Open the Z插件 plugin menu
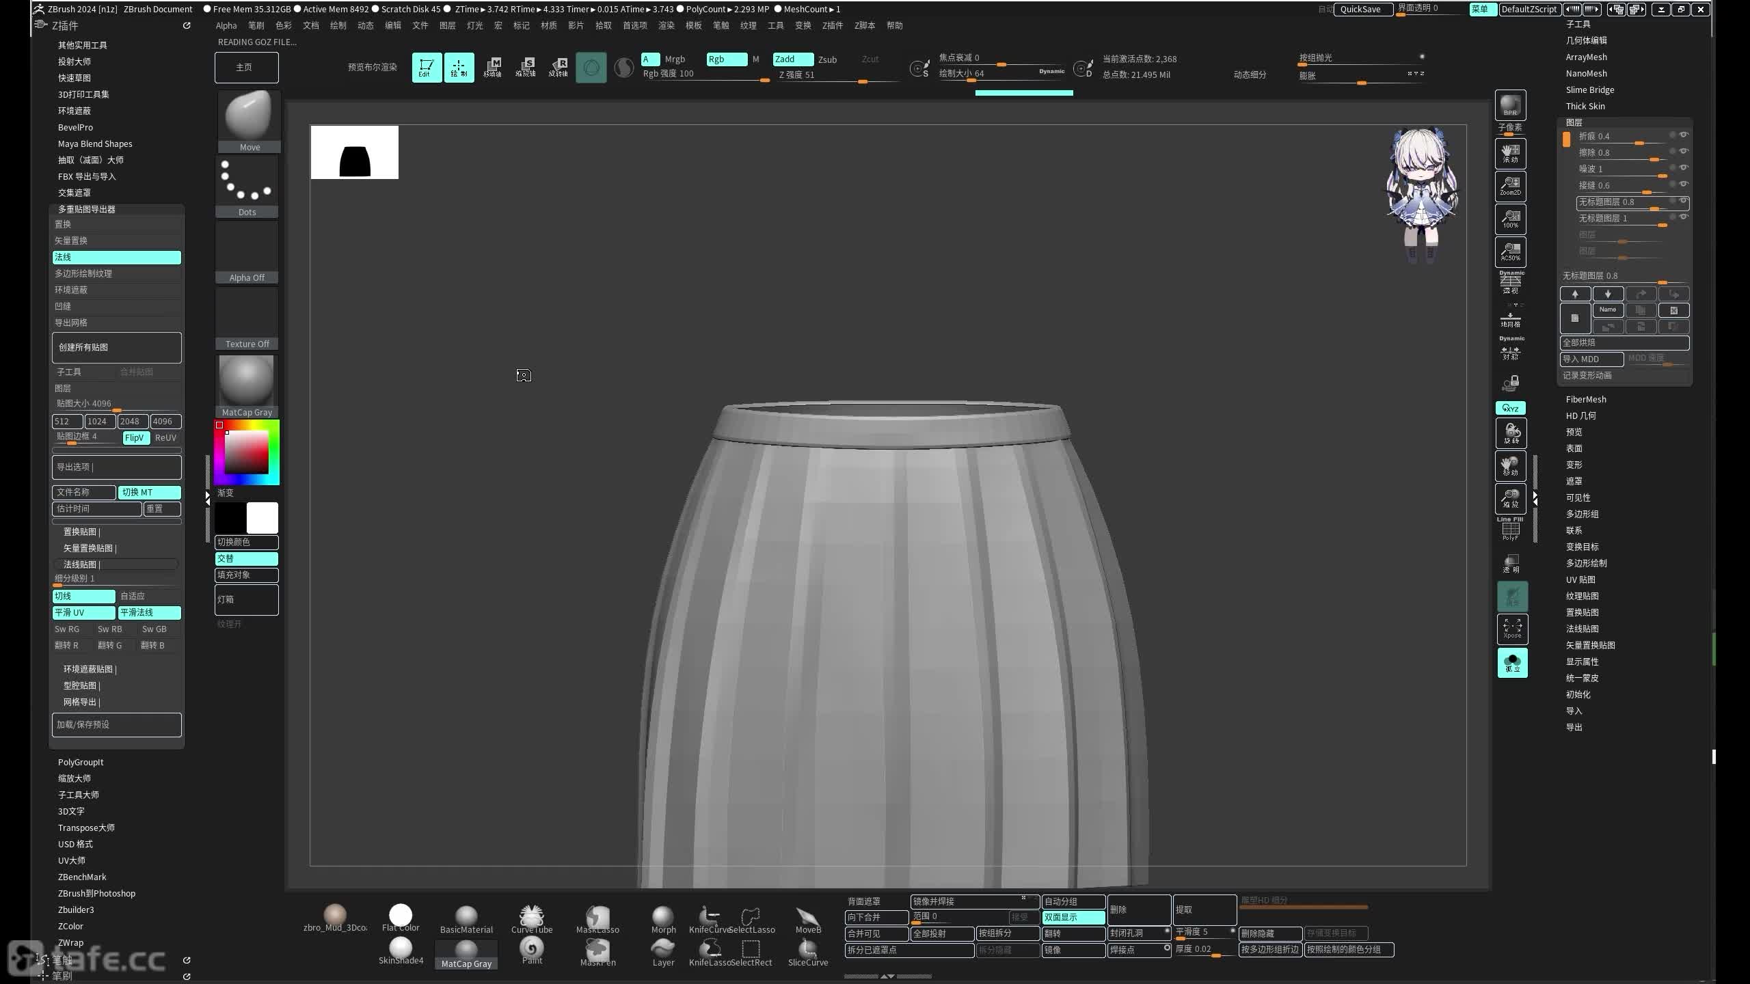This screenshot has width=1750, height=984. pos(832,26)
